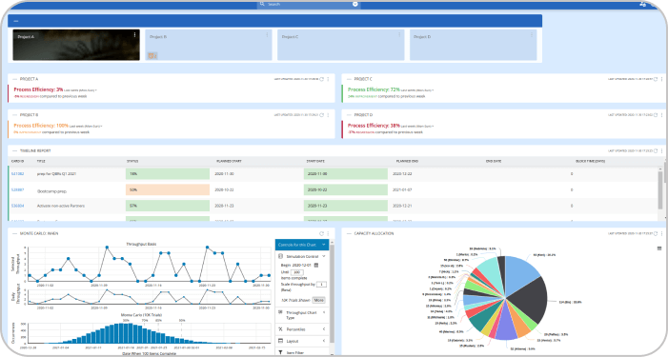Collapse the PROJECT C efficiency widget
The width and height of the screenshot is (668, 357).
(349, 79)
